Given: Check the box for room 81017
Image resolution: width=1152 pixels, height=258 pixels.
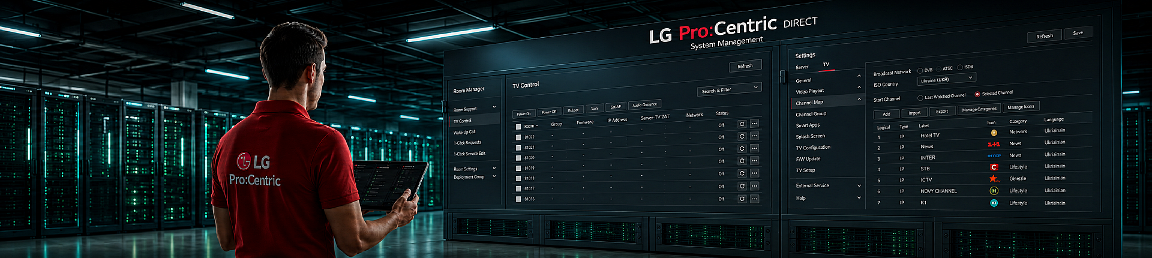Looking at the screenshot, I should pyautogui.click(x=518, y=188).
